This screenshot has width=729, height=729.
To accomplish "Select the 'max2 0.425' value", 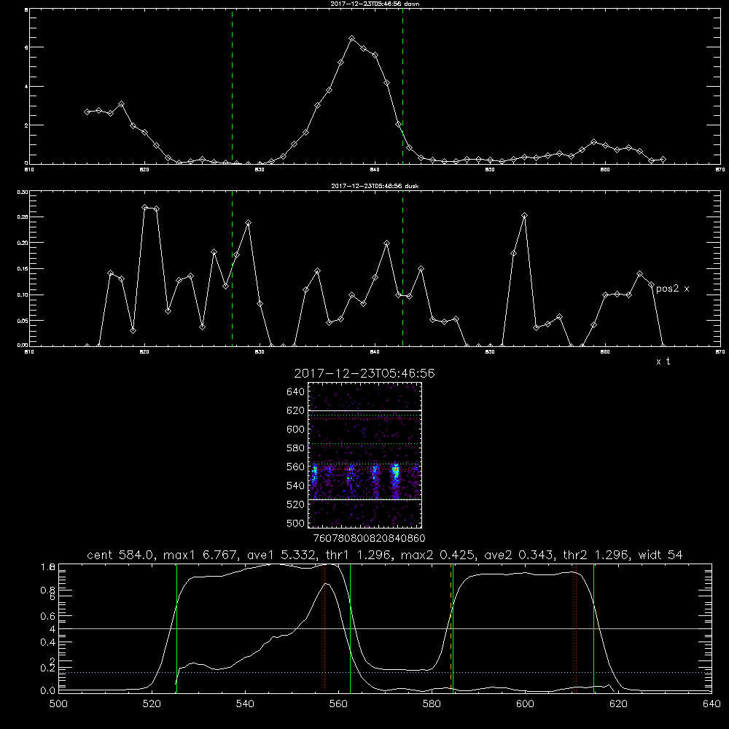I will coord(437,555).
